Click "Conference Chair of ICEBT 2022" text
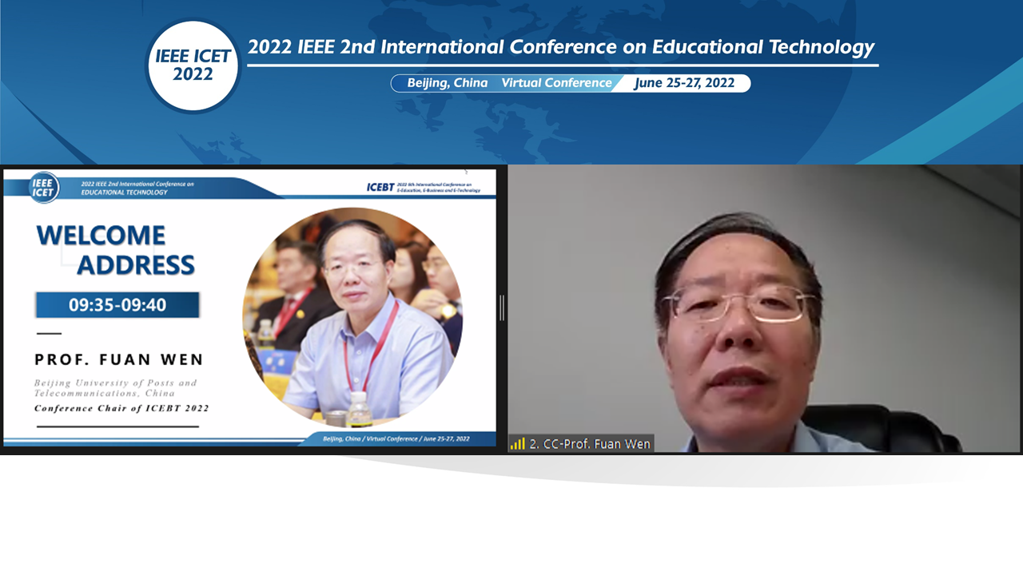1023x575 pixels. tap(121, 408)
